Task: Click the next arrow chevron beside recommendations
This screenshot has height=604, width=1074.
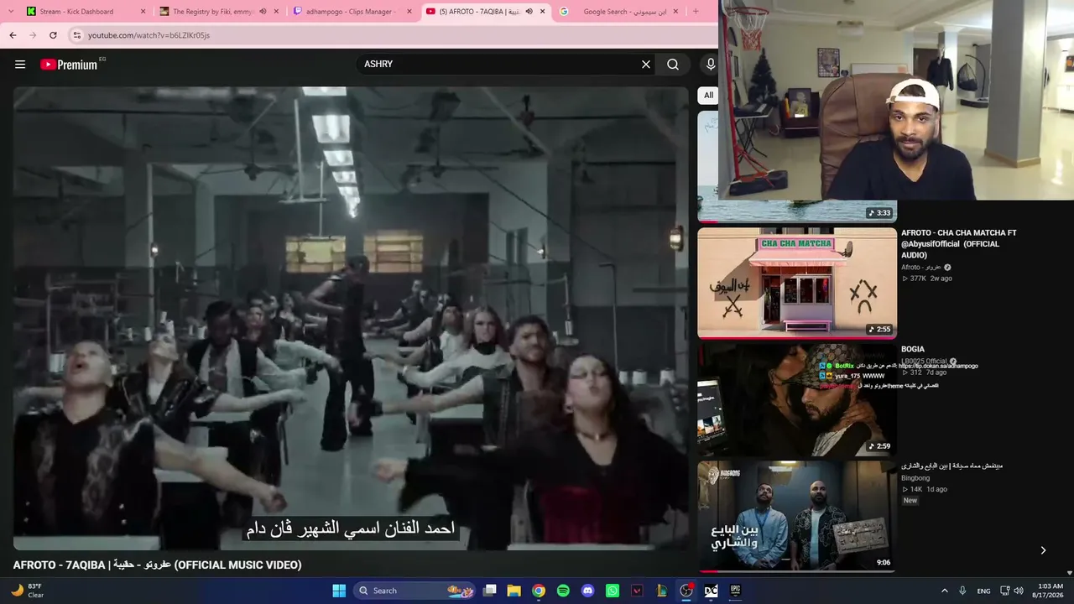Action: [x=1043, y=550]
